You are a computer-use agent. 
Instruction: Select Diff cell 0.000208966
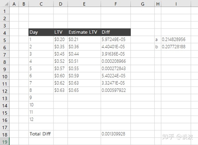[116, 61]
